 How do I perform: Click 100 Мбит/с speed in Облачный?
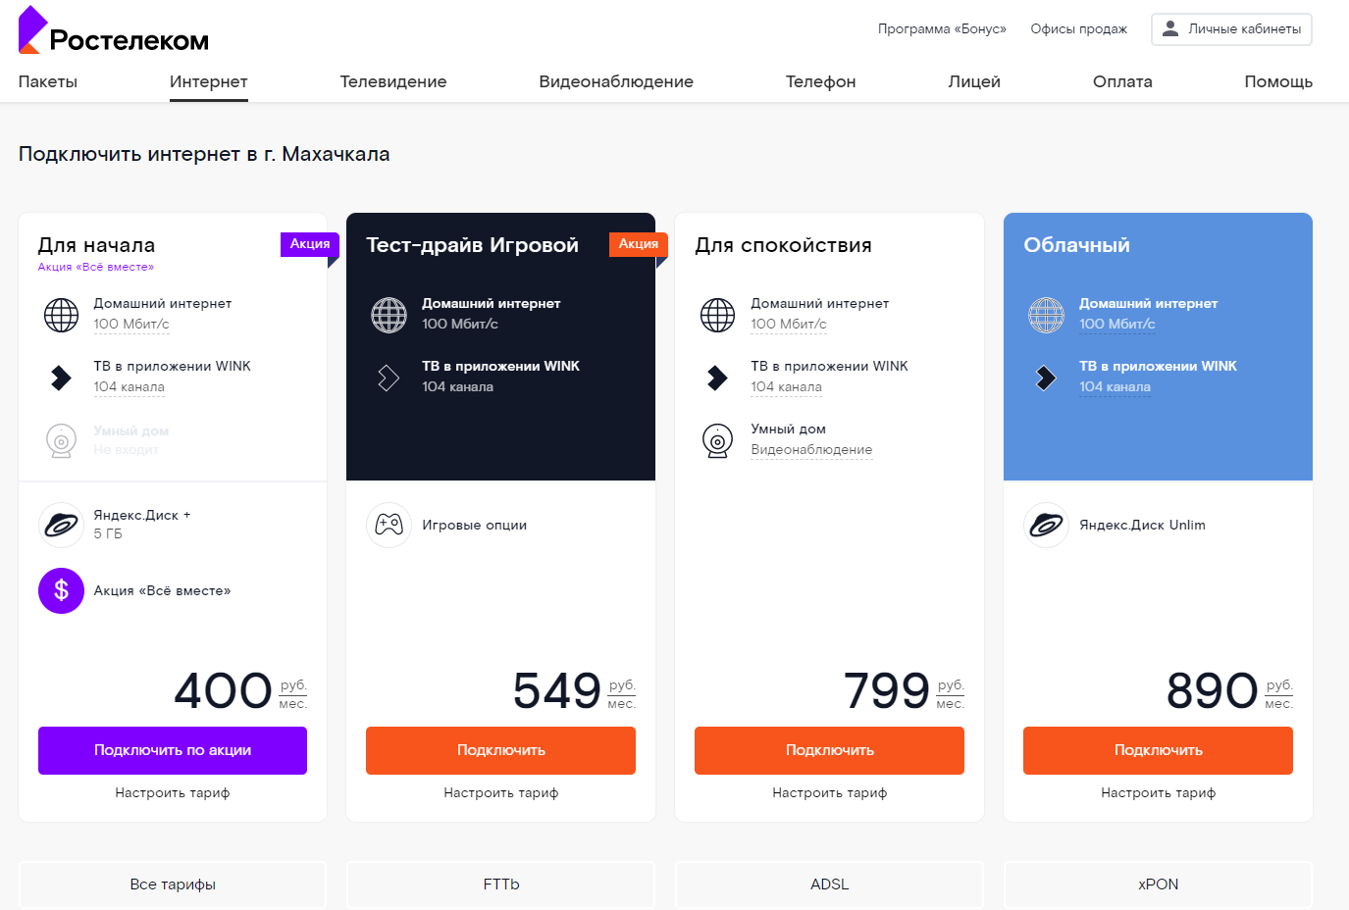point(1117,325)
